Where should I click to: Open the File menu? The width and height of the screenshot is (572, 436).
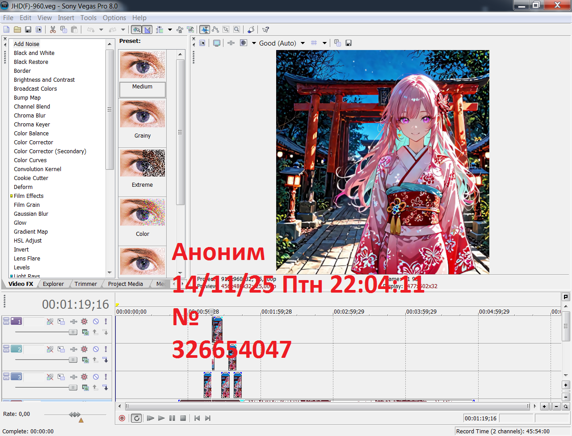pos(8,18)
